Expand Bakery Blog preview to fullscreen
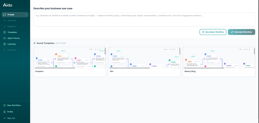Screen dimensions: 259x123 pos(252,49)
